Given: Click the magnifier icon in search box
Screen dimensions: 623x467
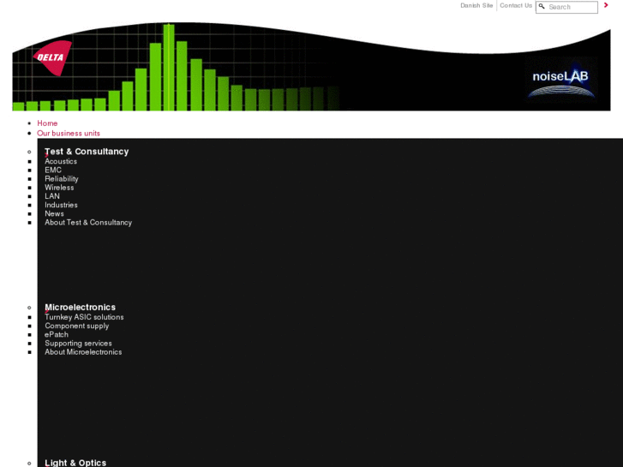Looking at the screenshot, I should (x=542, y=6).
